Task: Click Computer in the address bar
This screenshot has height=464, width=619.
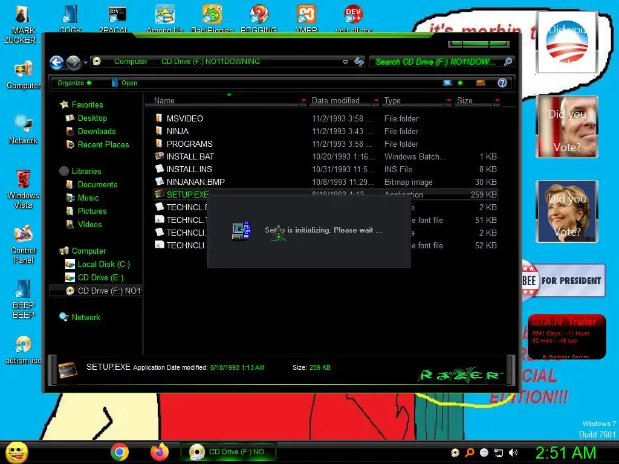Action: [131, 62]
